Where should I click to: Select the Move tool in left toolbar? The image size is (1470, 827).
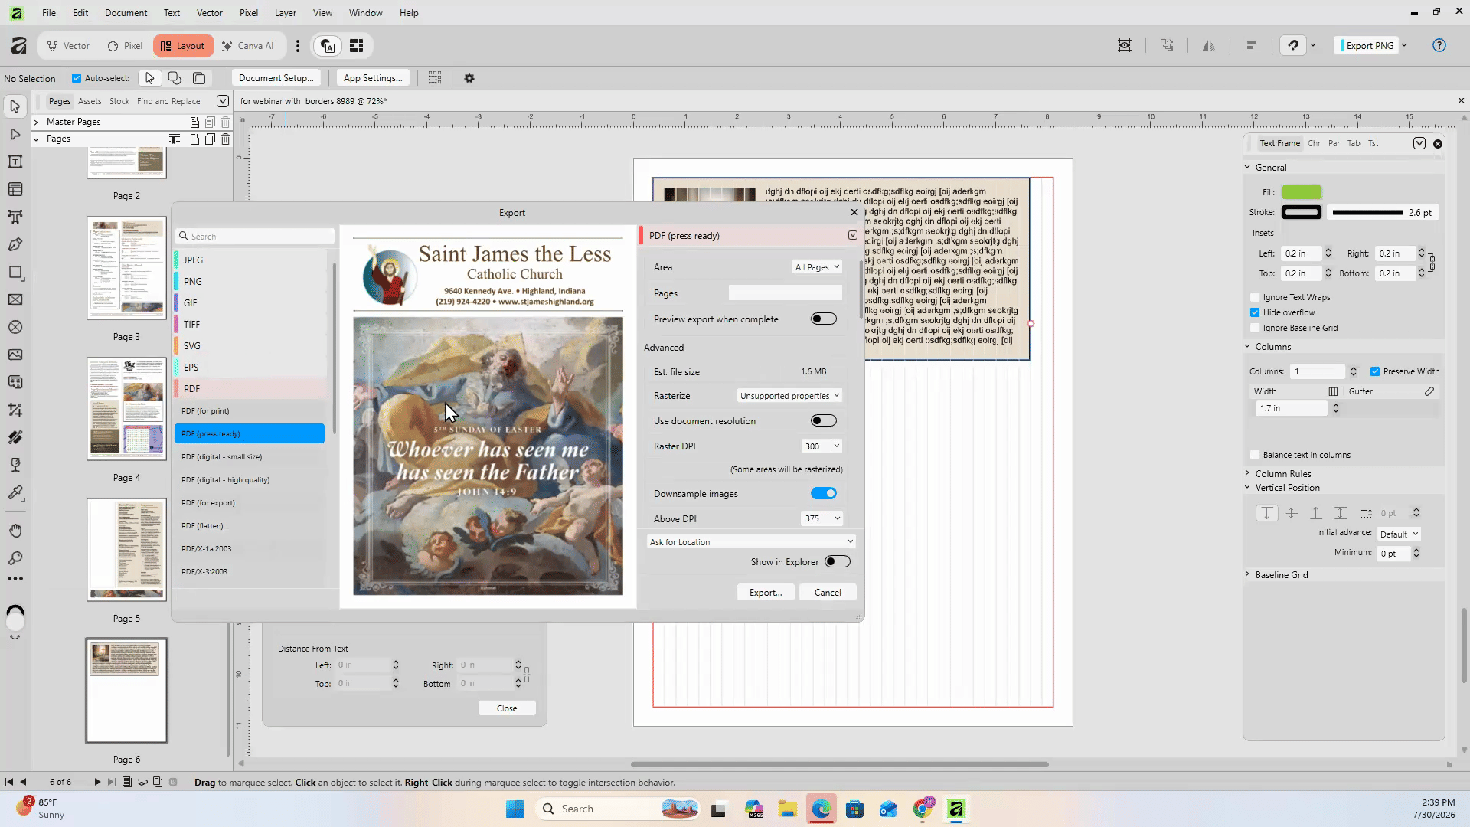(x=15, y=106)
